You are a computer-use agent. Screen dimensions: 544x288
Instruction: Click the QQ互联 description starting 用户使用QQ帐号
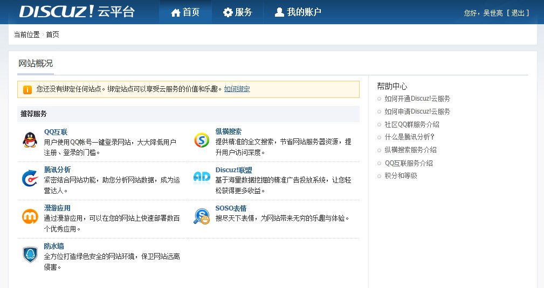pos(110,147)
